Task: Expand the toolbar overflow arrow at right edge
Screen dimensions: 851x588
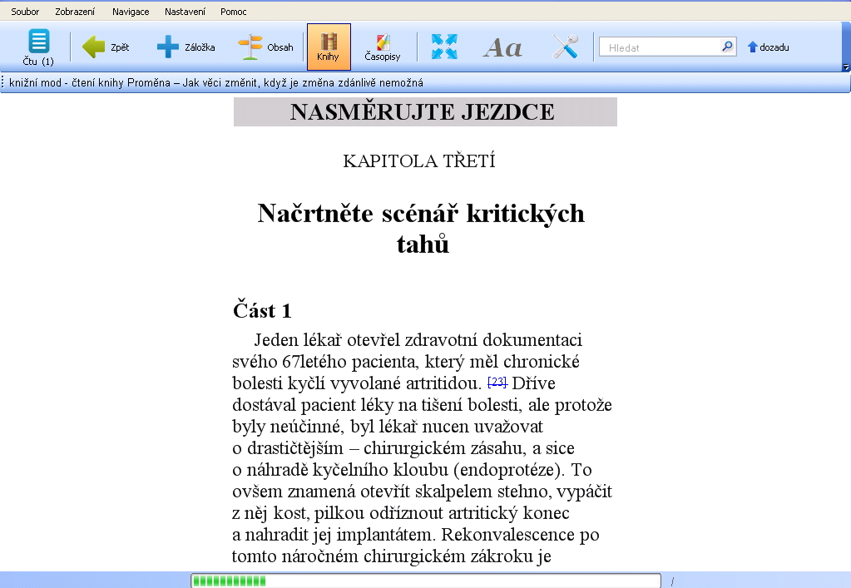Action: point(846,67)
